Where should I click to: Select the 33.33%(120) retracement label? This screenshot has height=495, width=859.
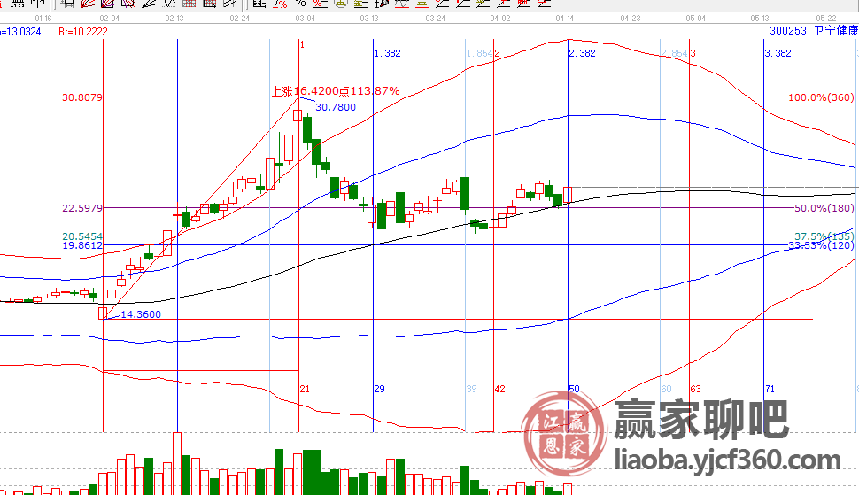(821, 245)
